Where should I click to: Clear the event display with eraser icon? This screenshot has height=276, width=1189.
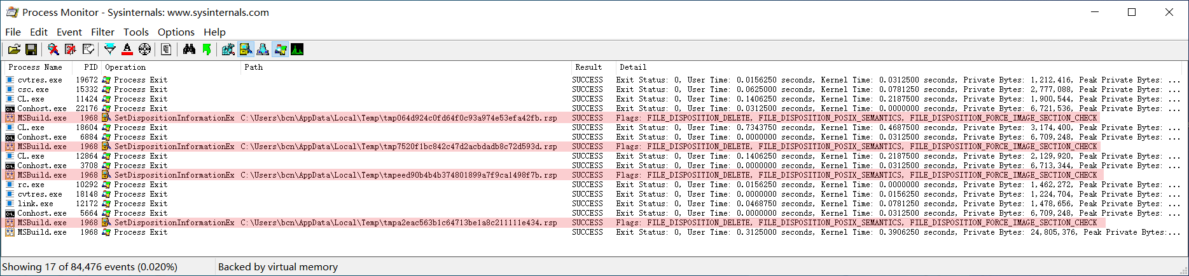point(88,49)
